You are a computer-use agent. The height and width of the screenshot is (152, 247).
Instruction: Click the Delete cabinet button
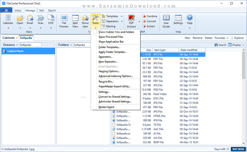pyautogui.click(x=209, y=38)
